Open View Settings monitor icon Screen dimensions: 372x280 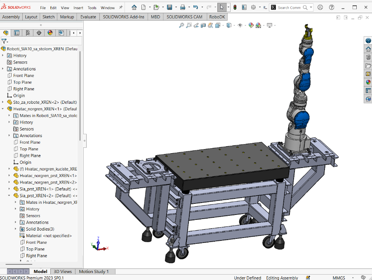[x=269, y=26]
